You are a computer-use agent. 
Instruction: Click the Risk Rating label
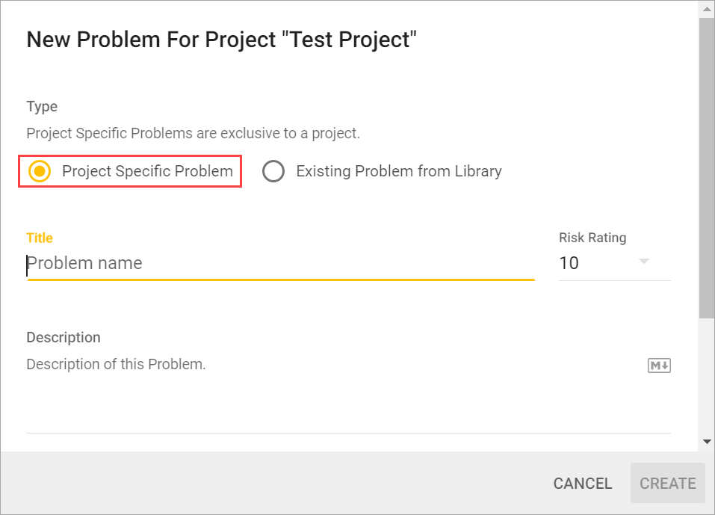pos(592,238)
